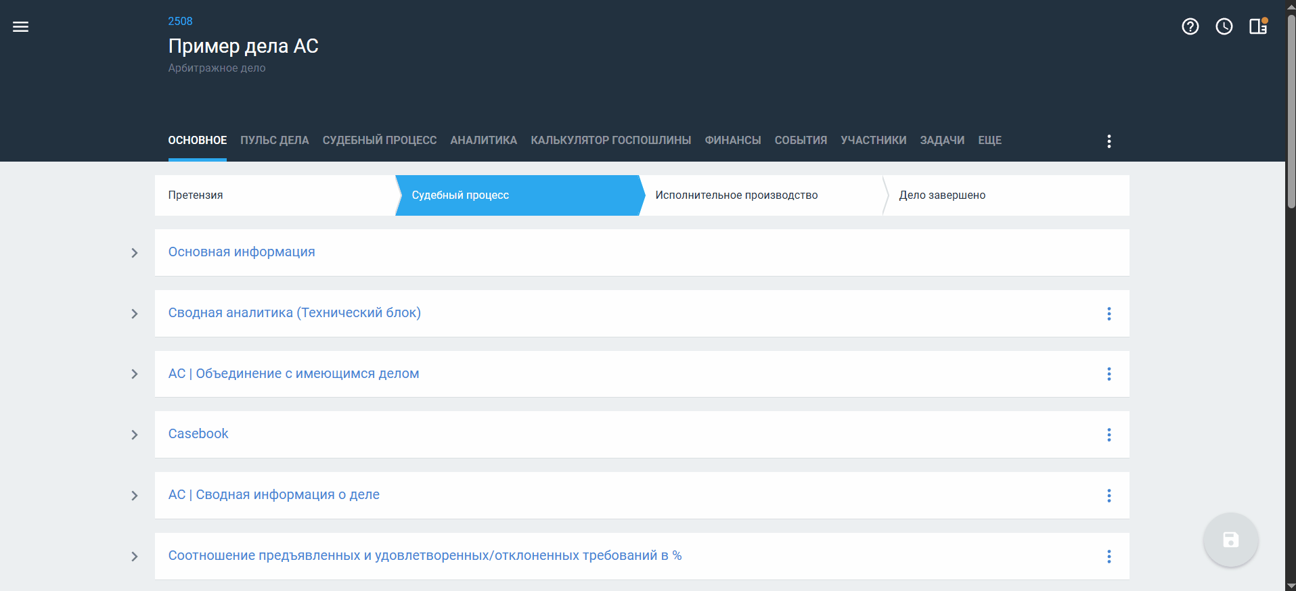
Task: Open the clock history icon
Action: [x=1224, y=26]
